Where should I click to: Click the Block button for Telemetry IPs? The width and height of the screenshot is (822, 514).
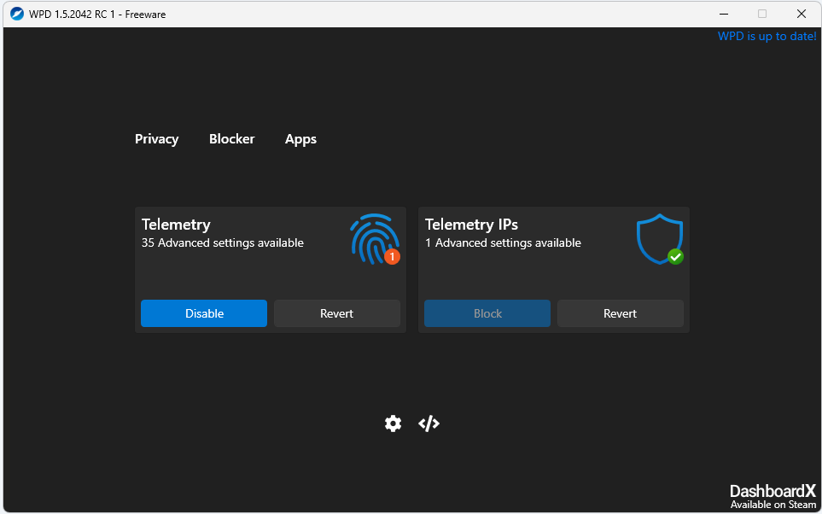point(487,313)
